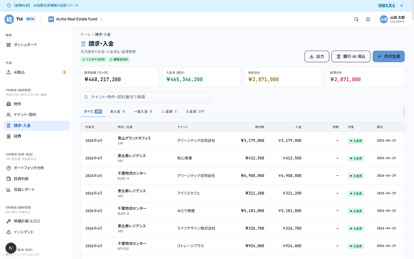This screenshot has height=259, width=414.
Task: Click the round N badge at the bottom left
Action: pos(11,248)
